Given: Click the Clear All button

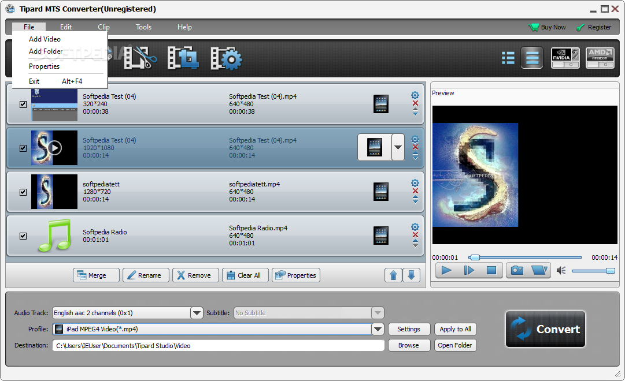Looking at the screenshot, I should click(x=245, y=275).
